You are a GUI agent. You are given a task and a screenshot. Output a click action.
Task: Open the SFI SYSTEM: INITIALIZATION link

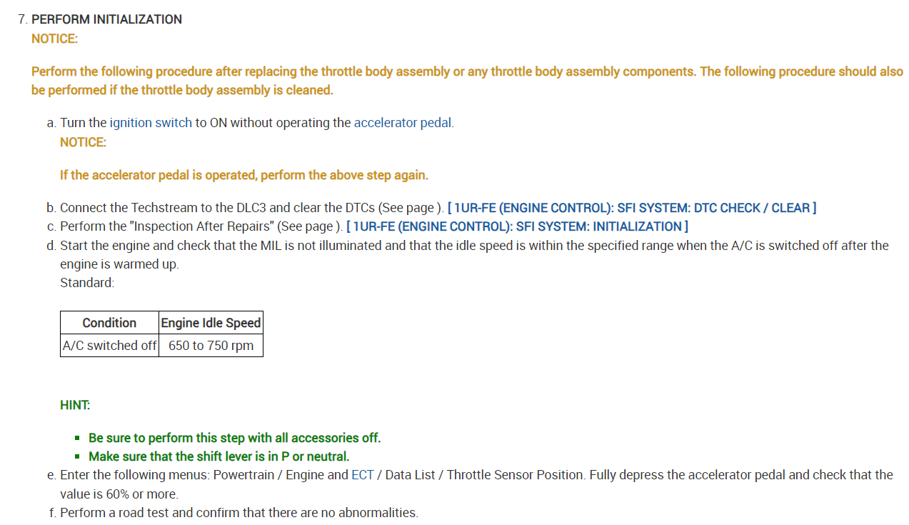pyautogui.click(x=517, y=226)
